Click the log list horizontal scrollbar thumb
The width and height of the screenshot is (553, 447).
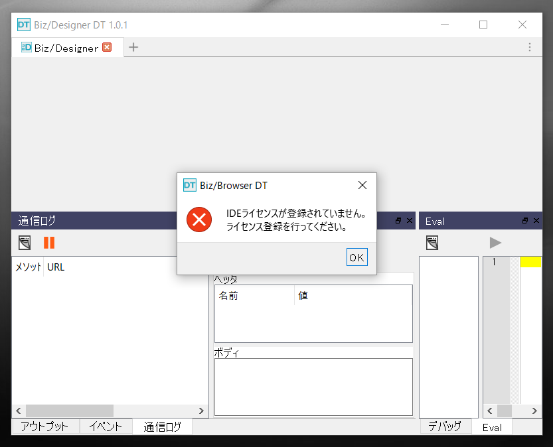(x=70, y=411)
